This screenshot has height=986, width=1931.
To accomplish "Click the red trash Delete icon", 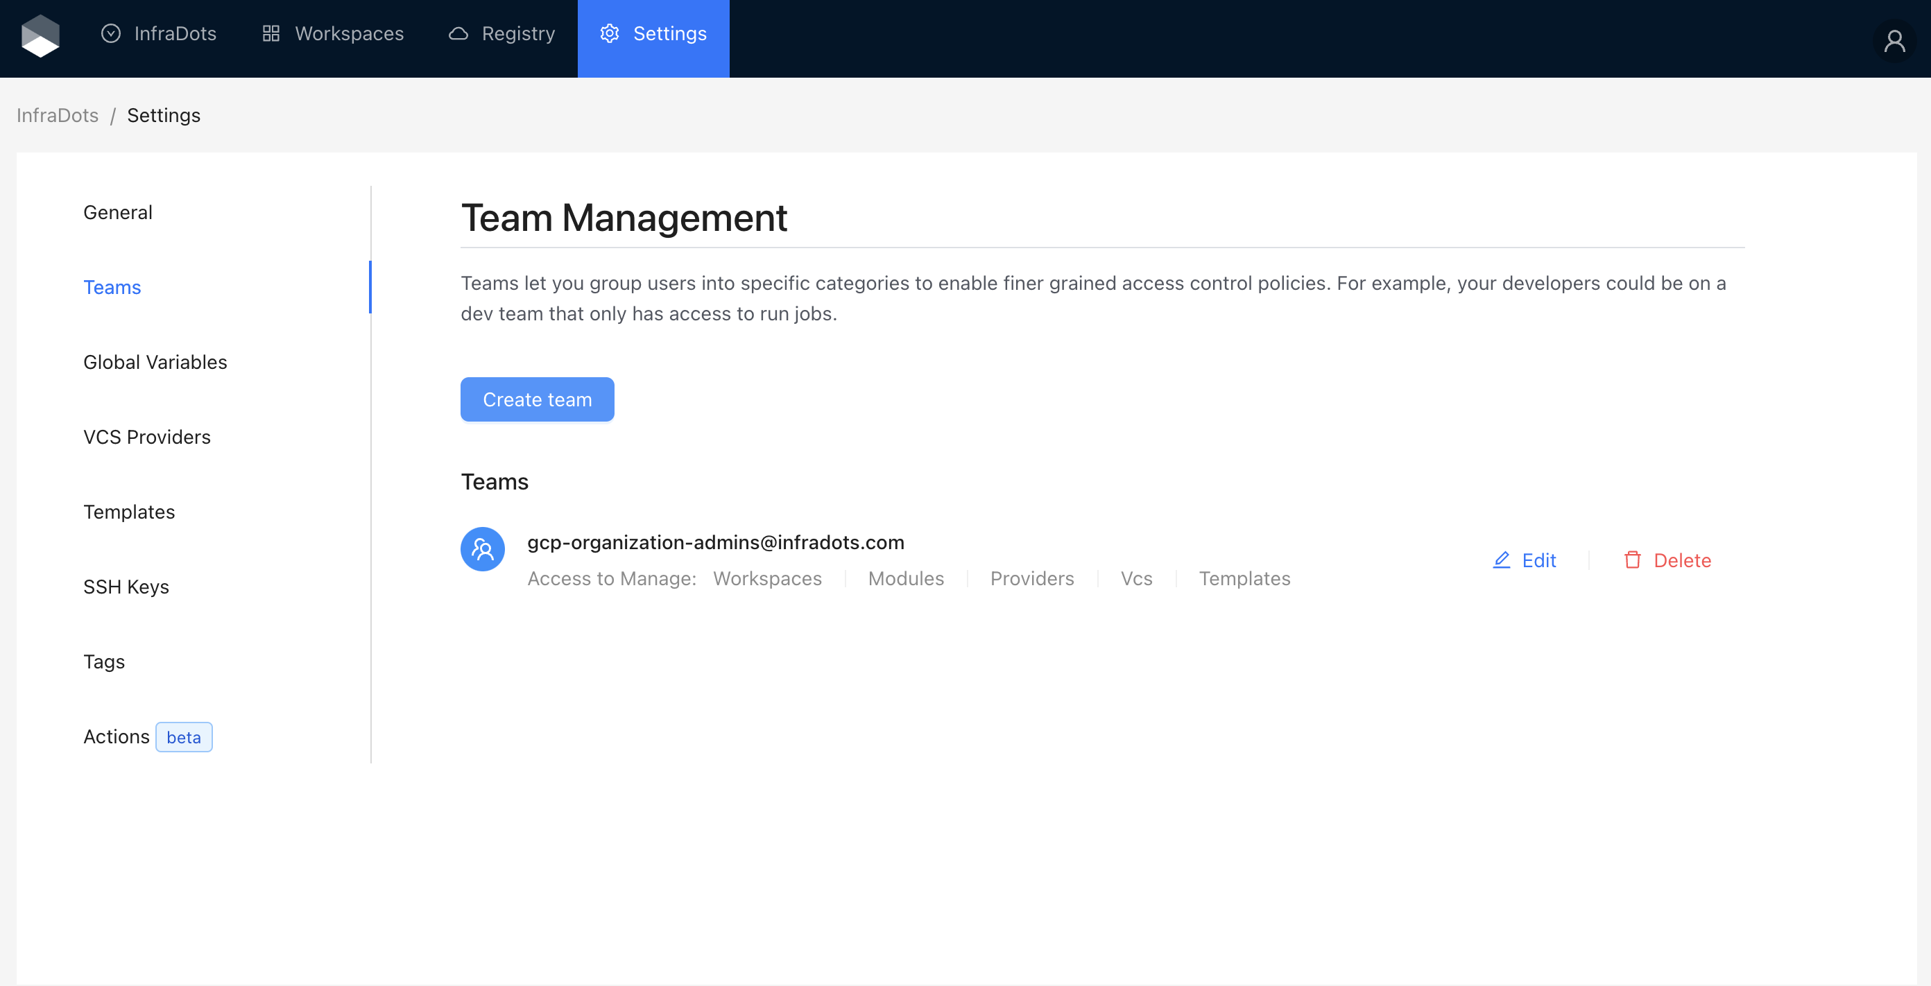I will pos(1632,560).
